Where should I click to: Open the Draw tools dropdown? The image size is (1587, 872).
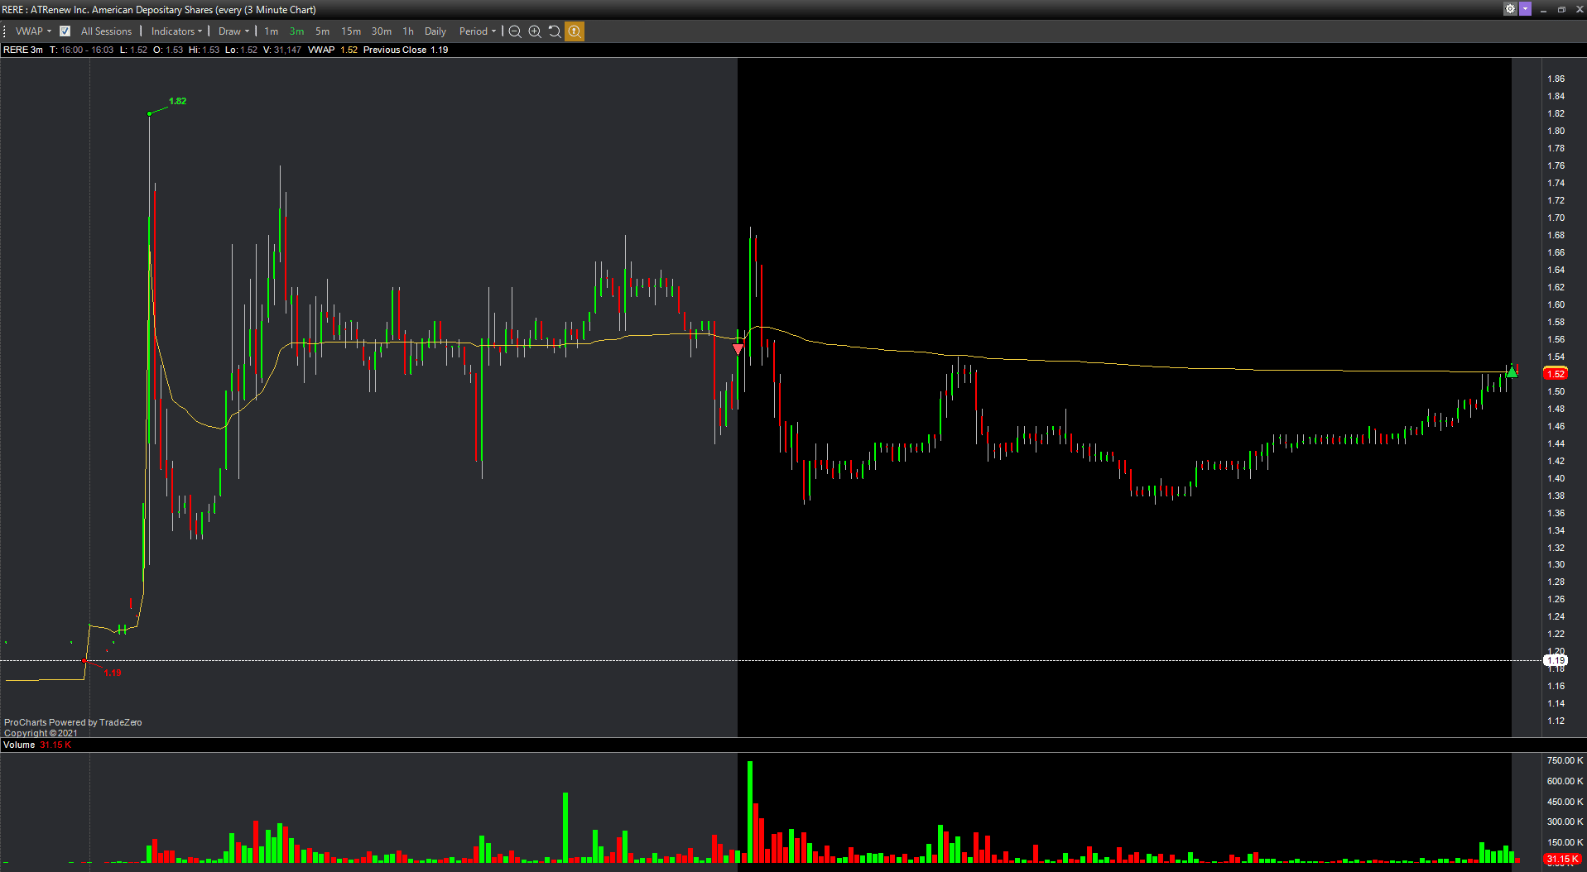click(x=233, y=31)
